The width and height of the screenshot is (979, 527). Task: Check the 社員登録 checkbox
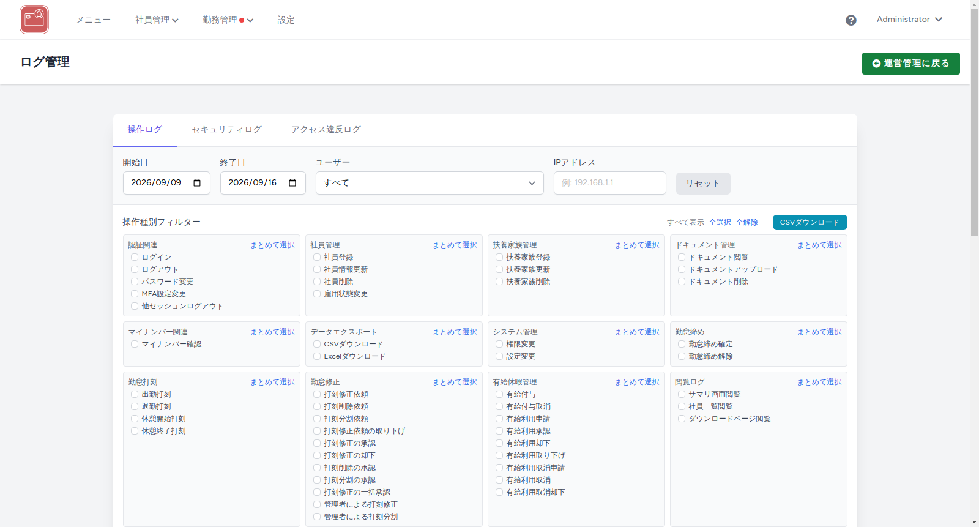317,257
